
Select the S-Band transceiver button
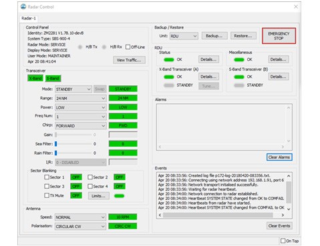tap(53, 78)
